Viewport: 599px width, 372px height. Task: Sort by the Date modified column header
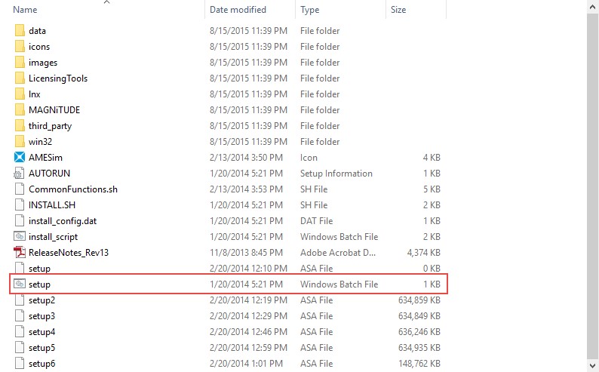coord(238,10)
